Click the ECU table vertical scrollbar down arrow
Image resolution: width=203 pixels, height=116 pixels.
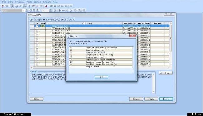(171, 65)
